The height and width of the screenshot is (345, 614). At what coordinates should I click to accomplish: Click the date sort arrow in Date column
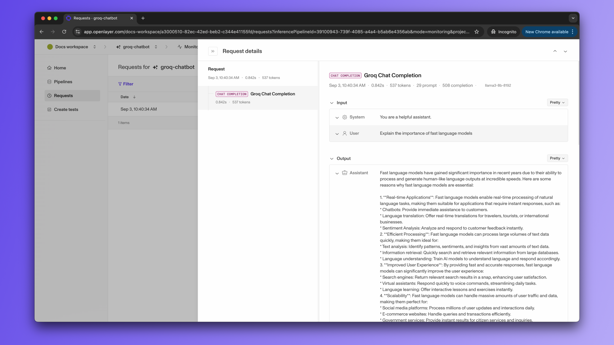(134, 97)
